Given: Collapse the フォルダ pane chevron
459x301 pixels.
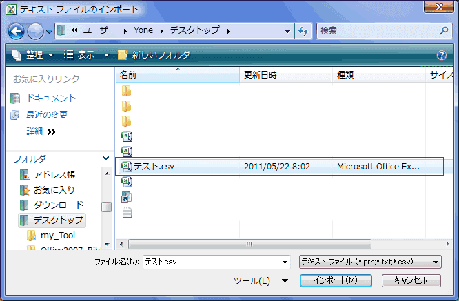Looking at the screenshot, I should (x=105, y=158).
